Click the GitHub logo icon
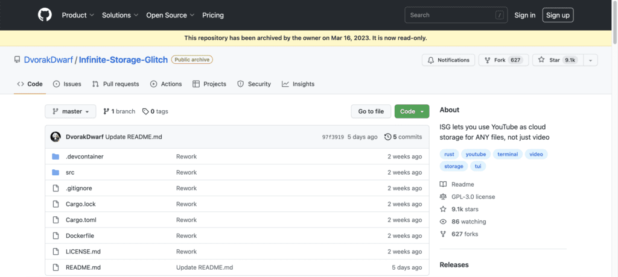The image size is (618, 277). (x=45, y=15)
